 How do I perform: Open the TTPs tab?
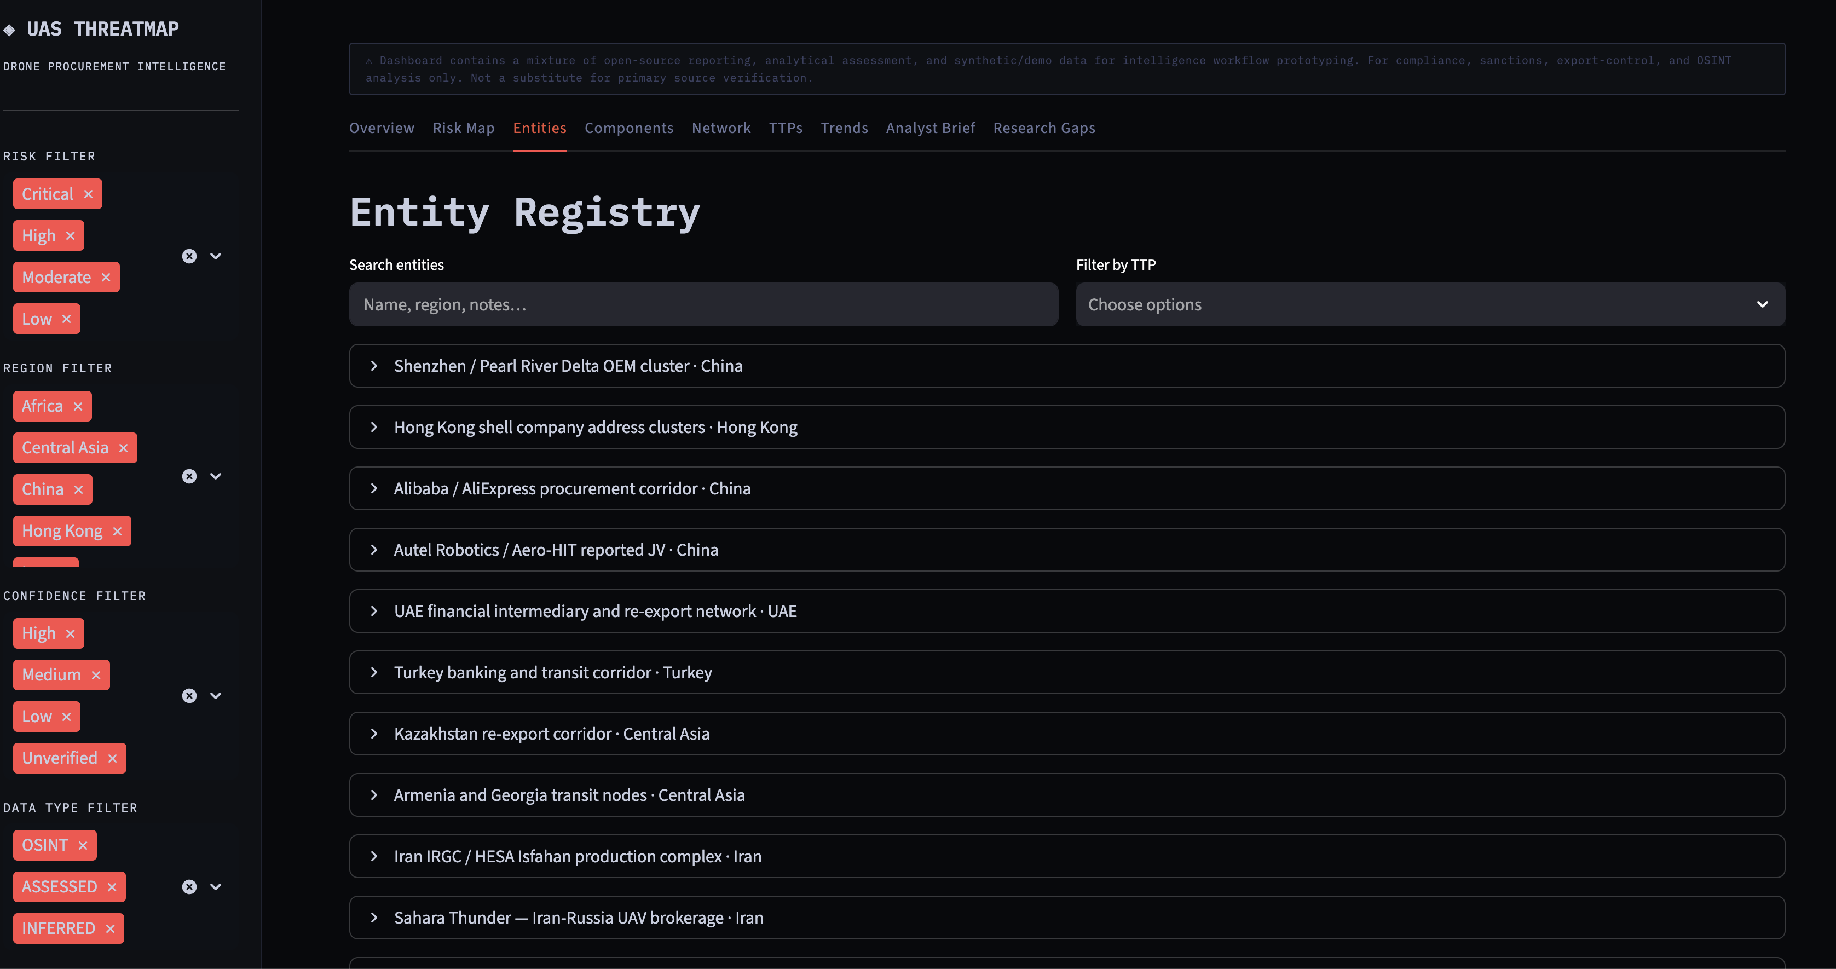pyautogui.click(x=786, y=128)
